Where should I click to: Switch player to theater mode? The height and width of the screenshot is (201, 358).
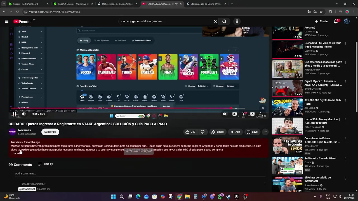[252, 114]
